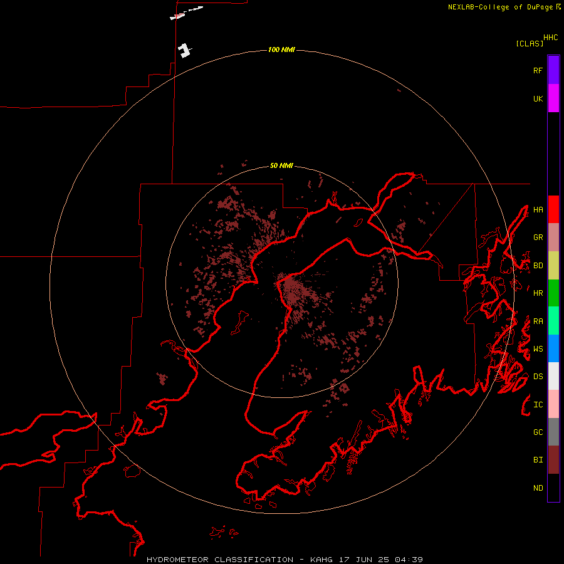Image resolution: width=564 pixels, height=564 pixels.
Task: Click the HHC product code text
Action: click(550, 38)
